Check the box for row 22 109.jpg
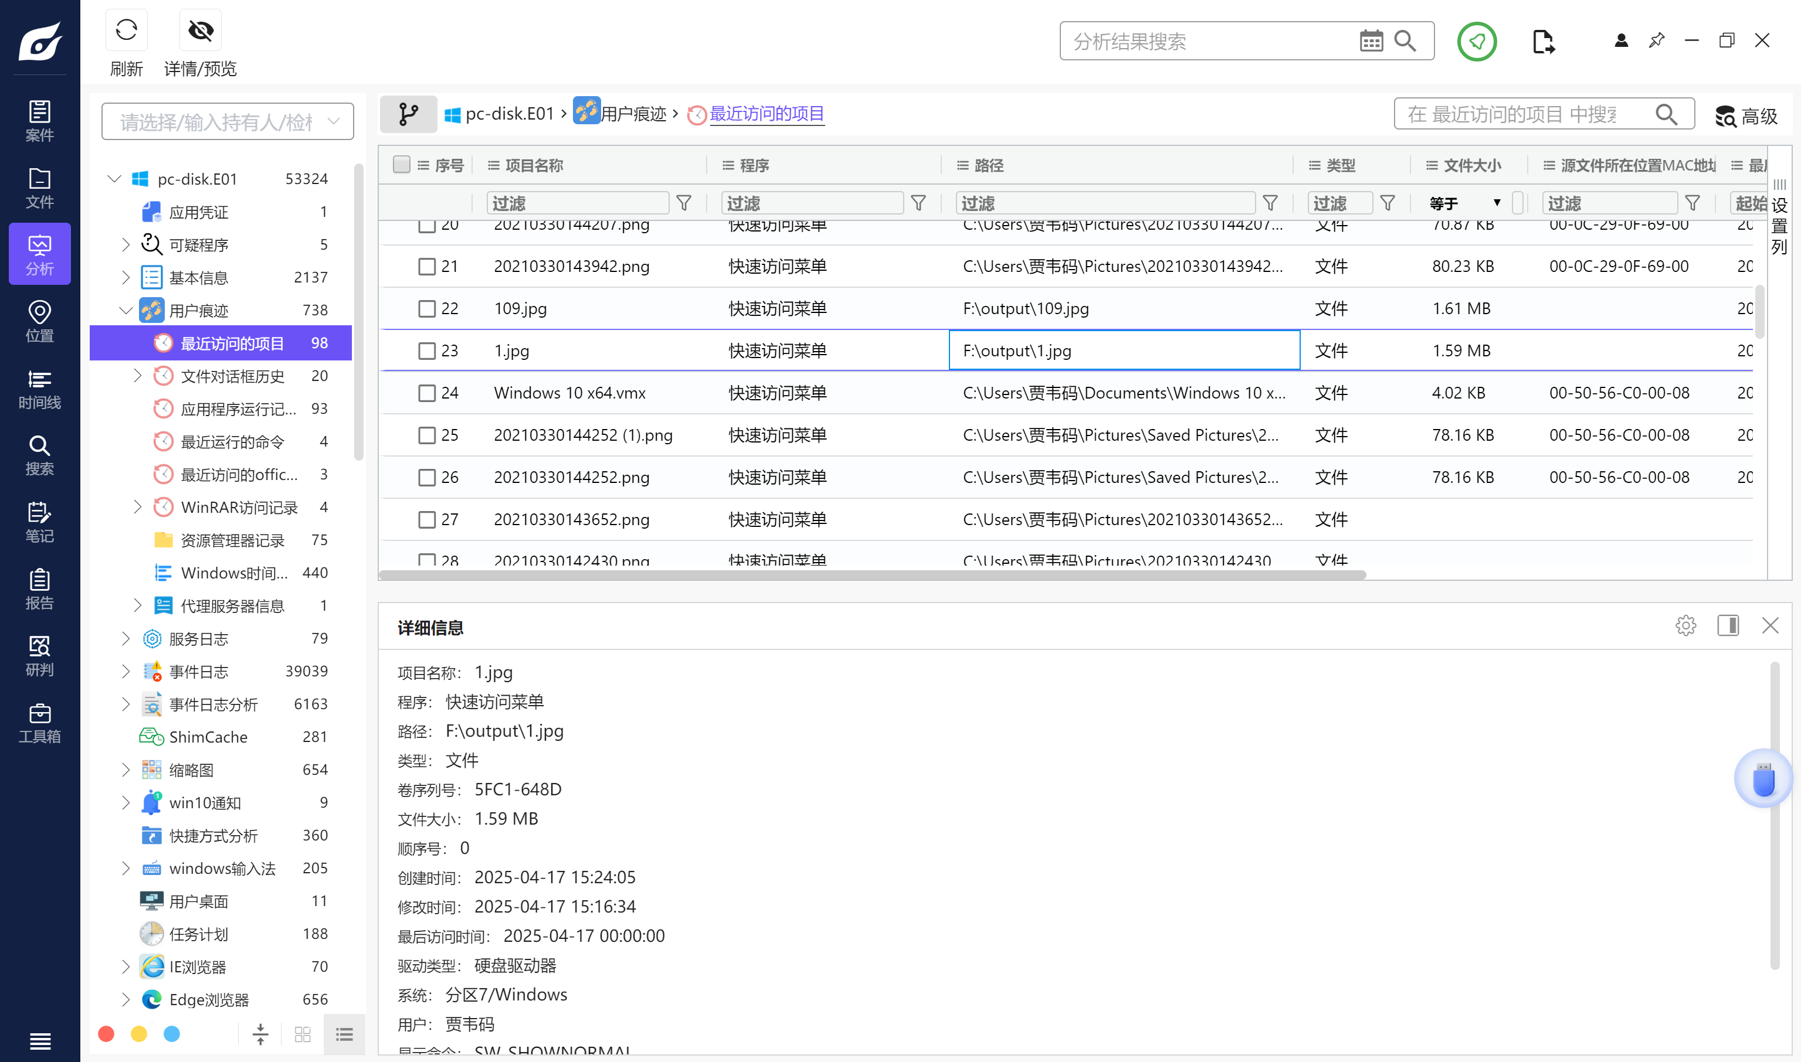The height and width of the screenshot is (1062, 1801). click(427, 308)
